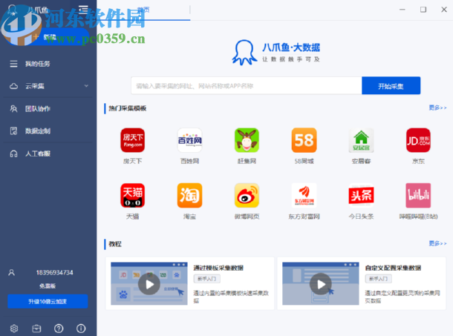Expand the 云采集 dropdown chevron
Image resolution: width=453 pixels, height=336 pixels.
[x=86, y=86]
